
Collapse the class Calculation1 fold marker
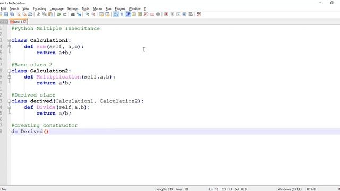click(9, 40)
